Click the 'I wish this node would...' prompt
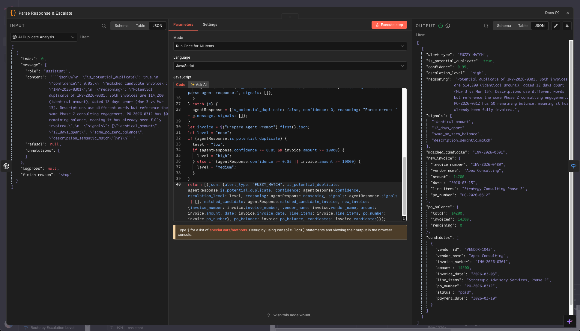The width and height of the screenshot is (580, 331). pyautogui.click(x=290, y=315)
